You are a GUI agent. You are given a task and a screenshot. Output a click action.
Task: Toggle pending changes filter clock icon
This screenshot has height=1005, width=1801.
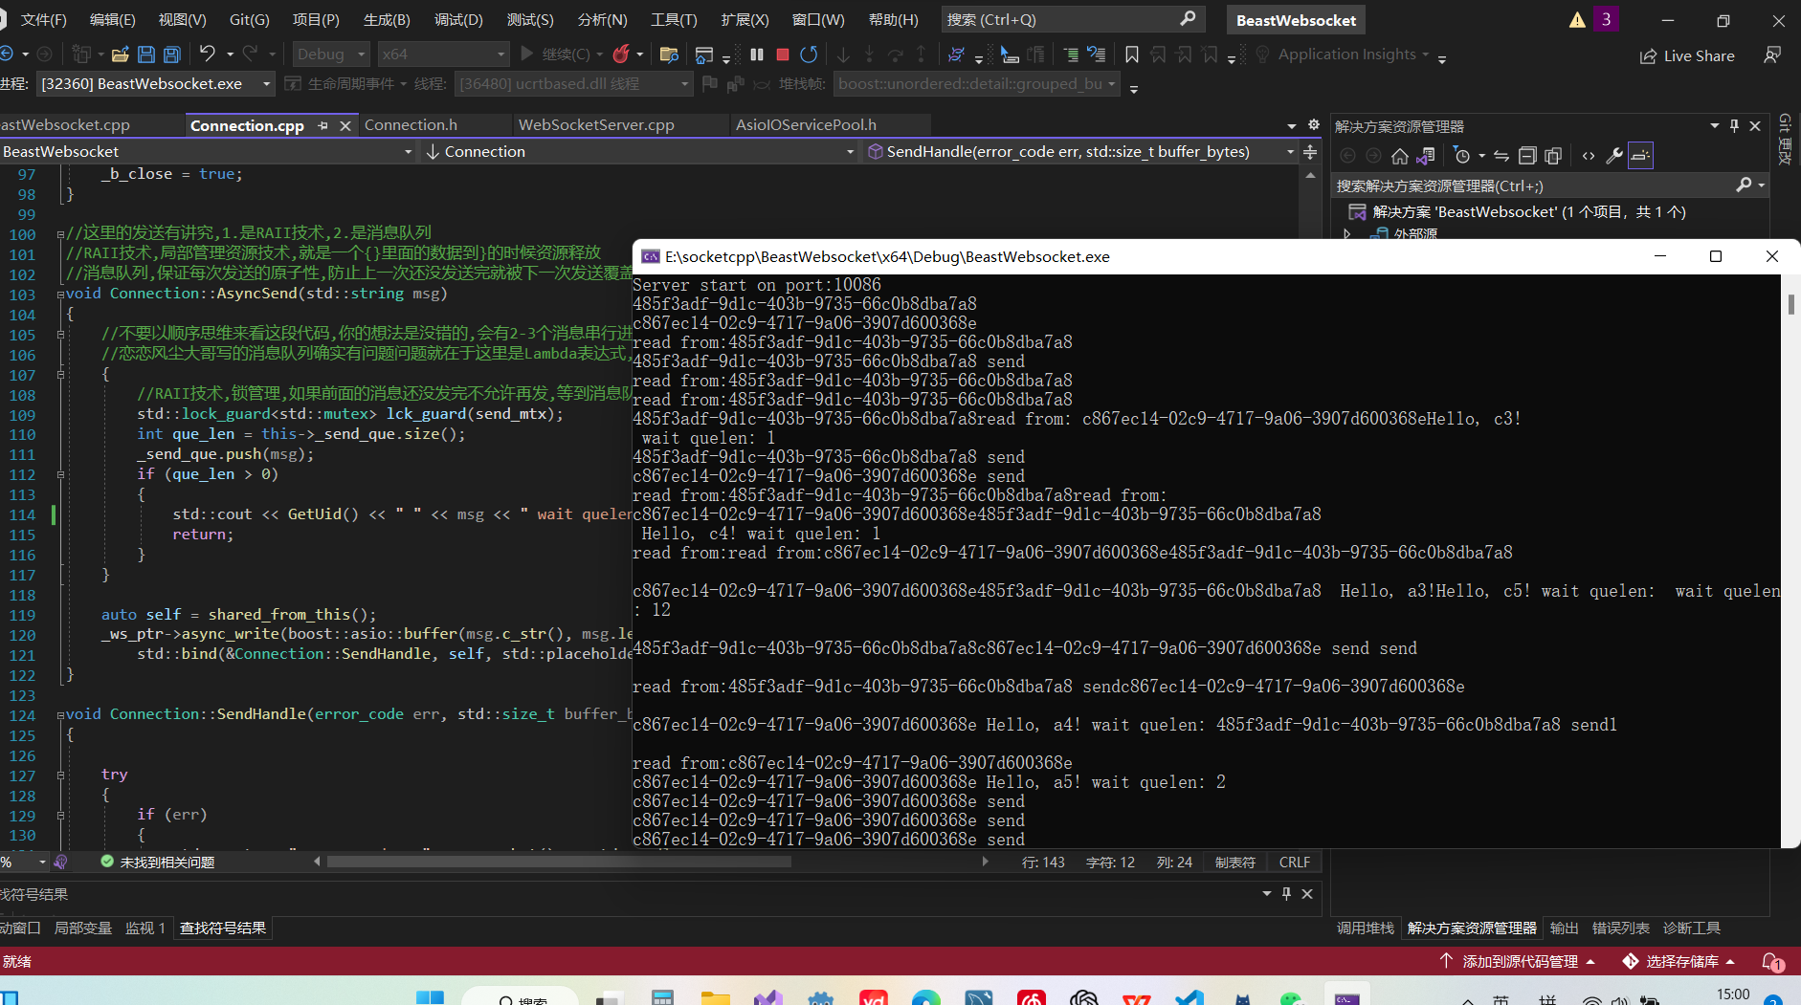[1461, 156]
